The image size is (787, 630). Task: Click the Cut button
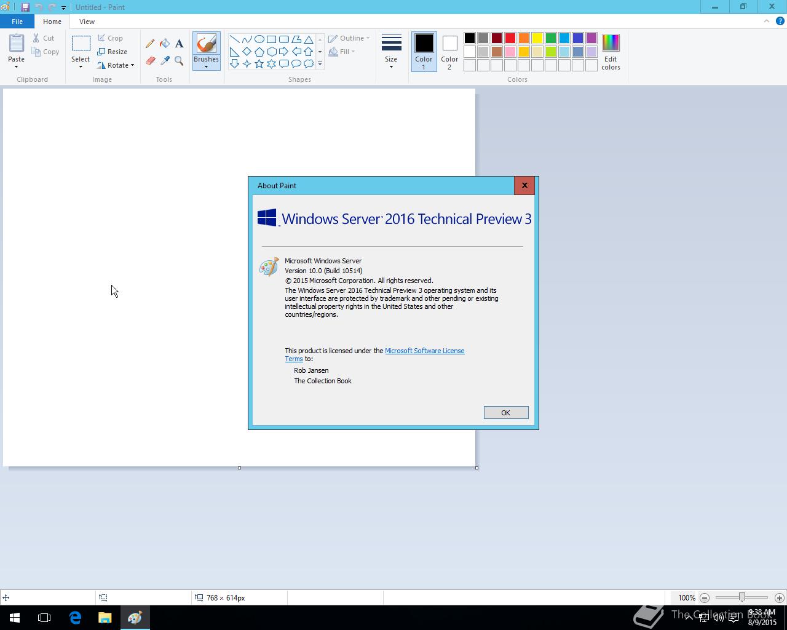pos(44,38)
